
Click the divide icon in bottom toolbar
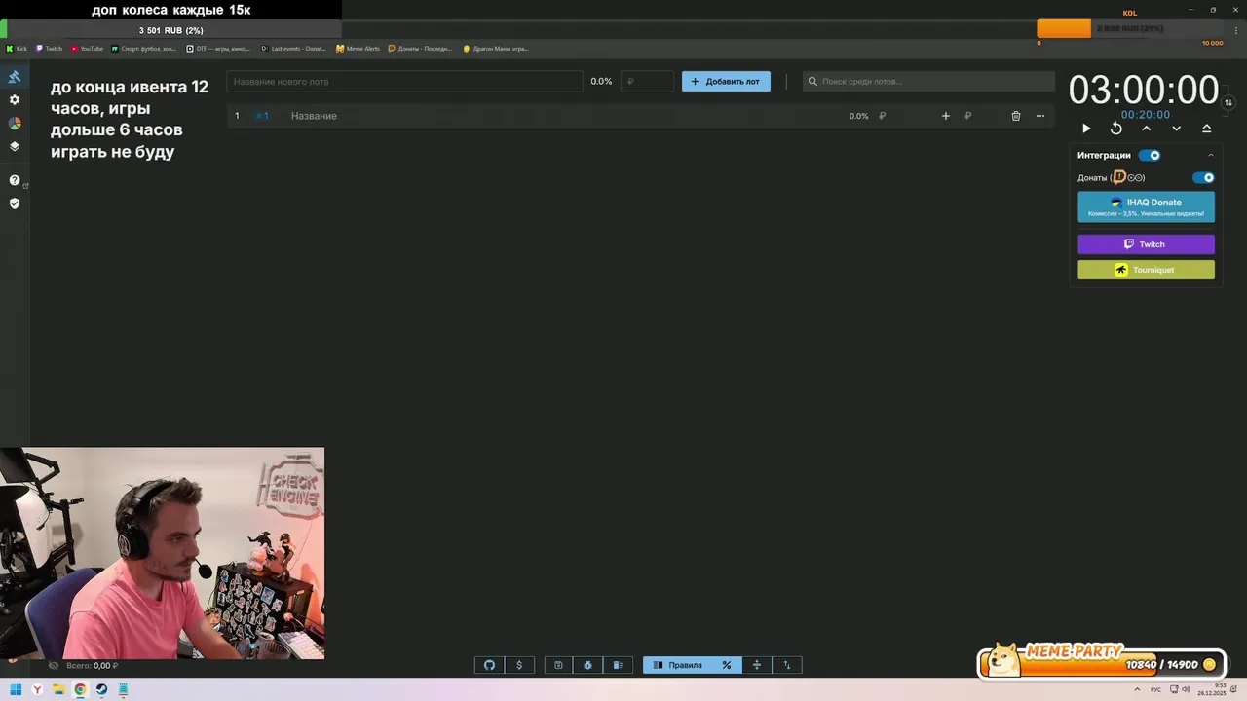click(x=756, y=665)
